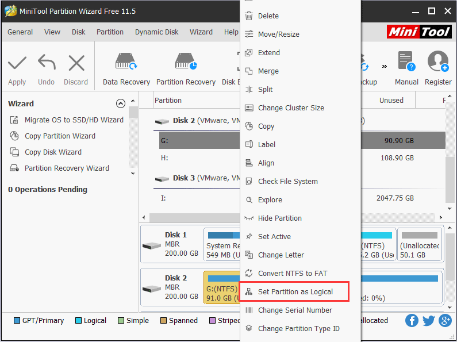Select the G: partition row
457x342 pixels.
click(199, 140)
